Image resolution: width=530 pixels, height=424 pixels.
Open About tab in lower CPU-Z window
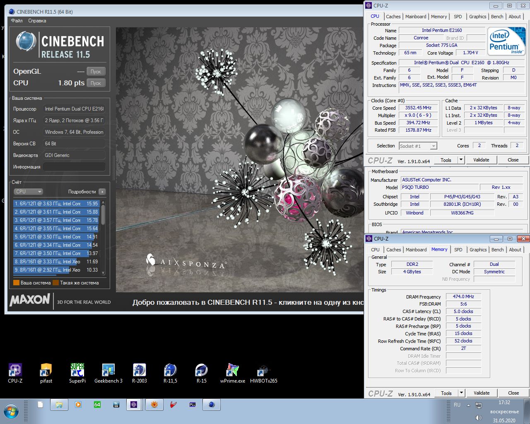point(515,250)
